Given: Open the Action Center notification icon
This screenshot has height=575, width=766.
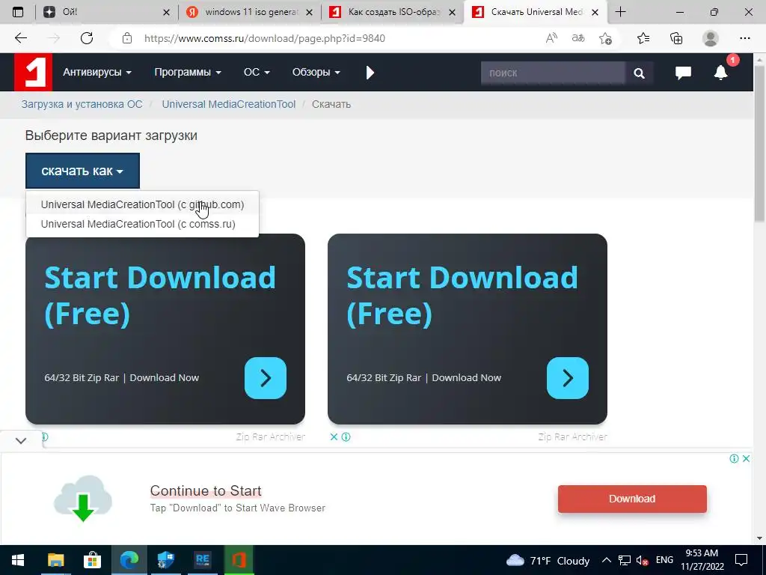Looking at the screenshot, I should click(741, 560).
